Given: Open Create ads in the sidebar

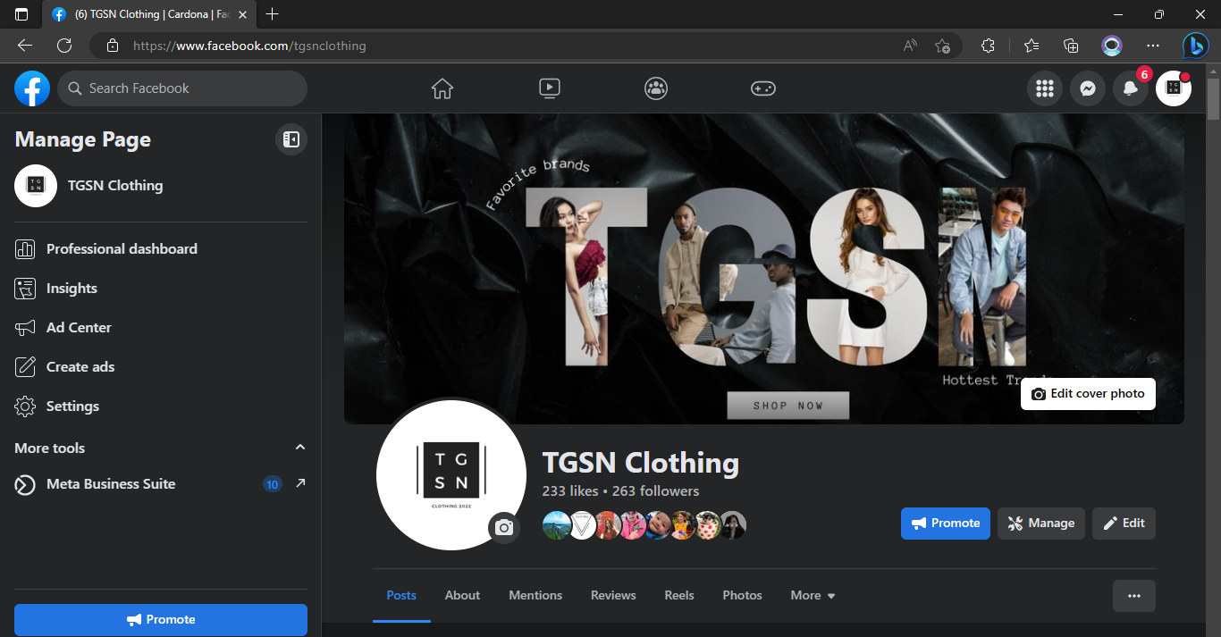Looking at the screenshot, I should [161, 367].
